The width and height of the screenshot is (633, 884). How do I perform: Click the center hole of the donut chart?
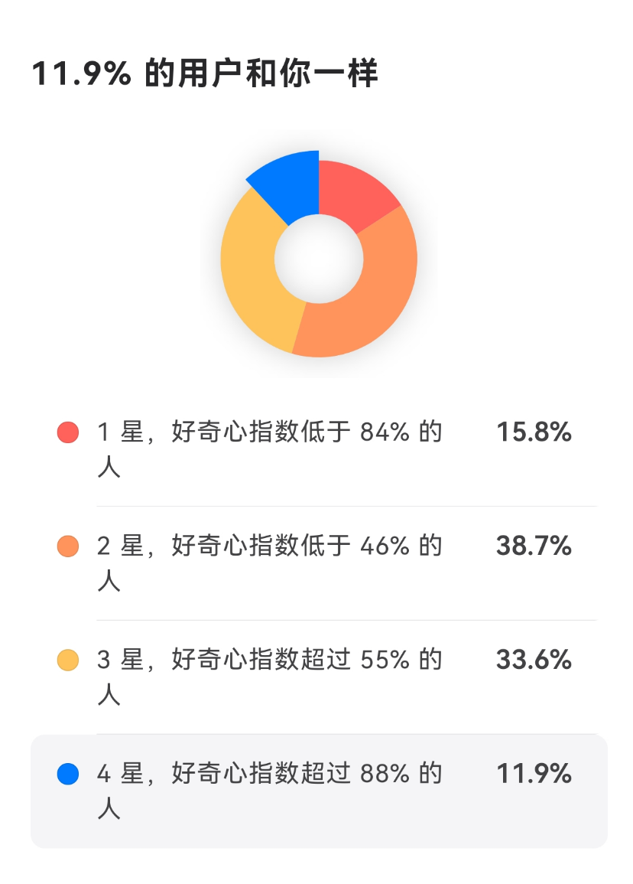coord(319,259)
